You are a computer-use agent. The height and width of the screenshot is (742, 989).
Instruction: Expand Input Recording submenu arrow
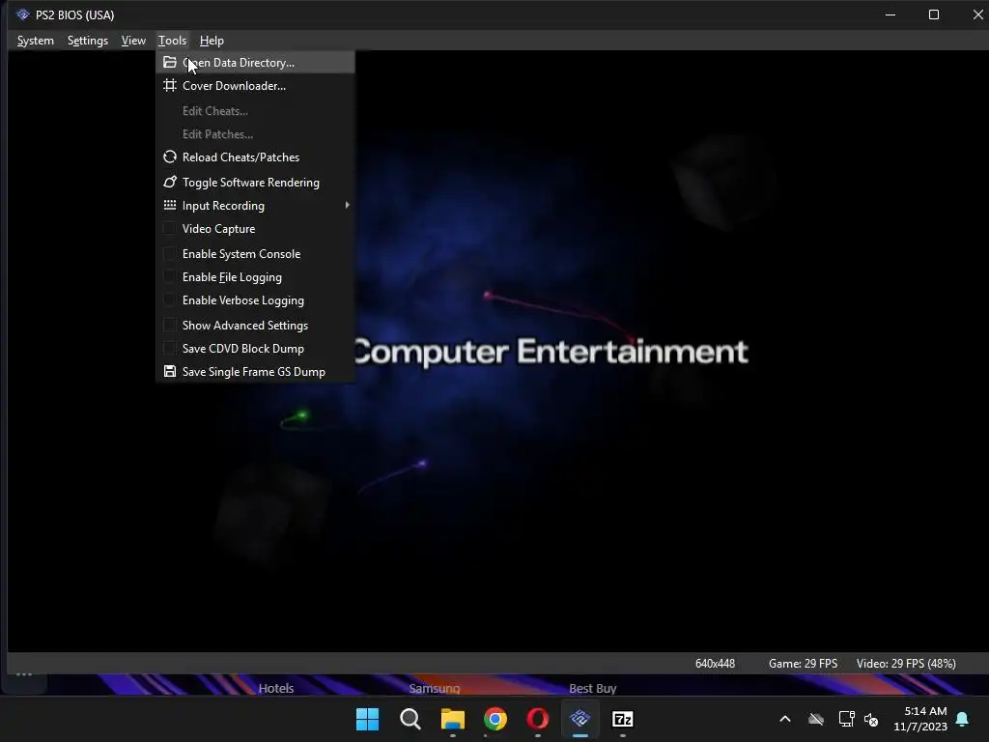[347, 205]
